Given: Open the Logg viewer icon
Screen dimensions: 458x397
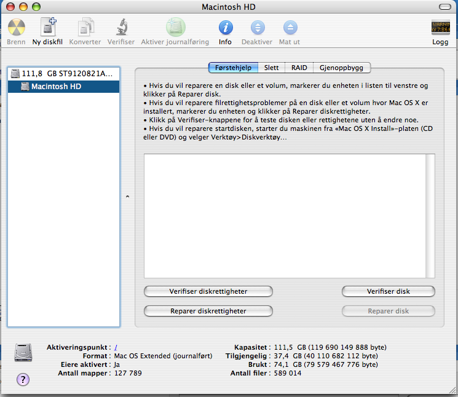Looking at the screenshot, I should click(x=441, y=28).
